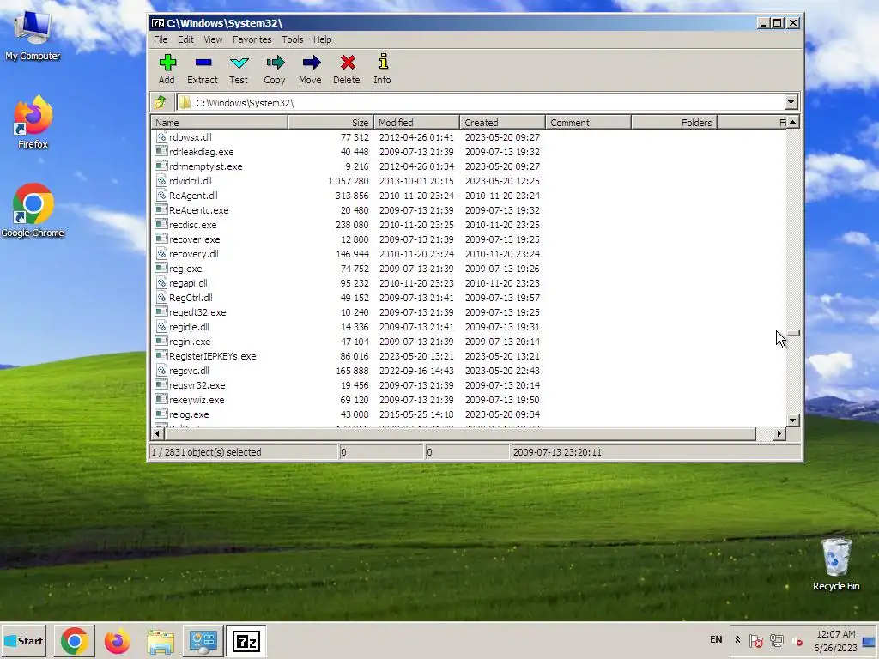
Task: Sort by the Size column header
Action: [x=330, y=122]
